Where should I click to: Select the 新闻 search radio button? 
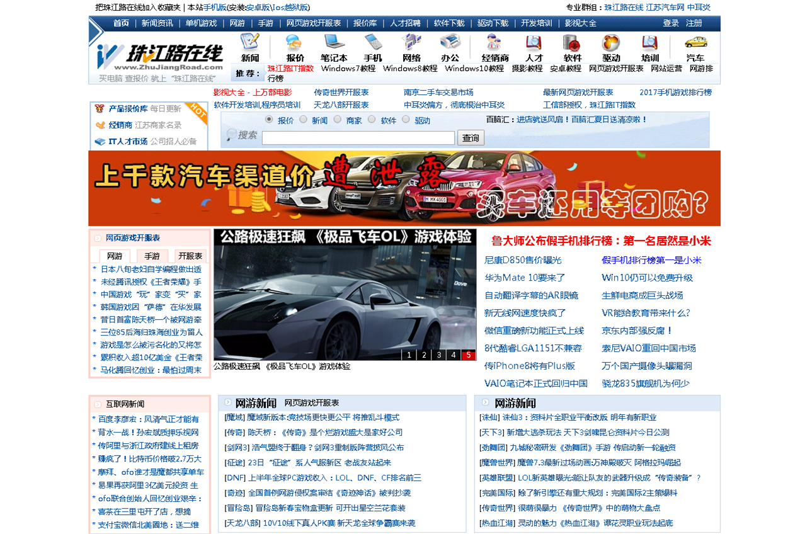(303, 119)
